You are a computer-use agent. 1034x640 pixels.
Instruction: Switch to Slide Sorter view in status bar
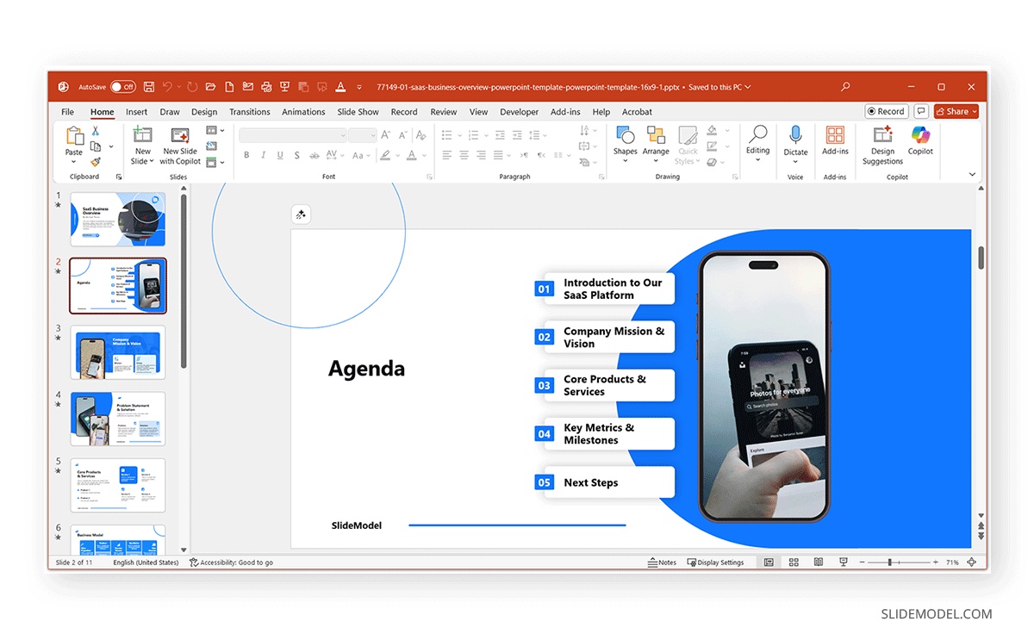[x=794, y=562]
